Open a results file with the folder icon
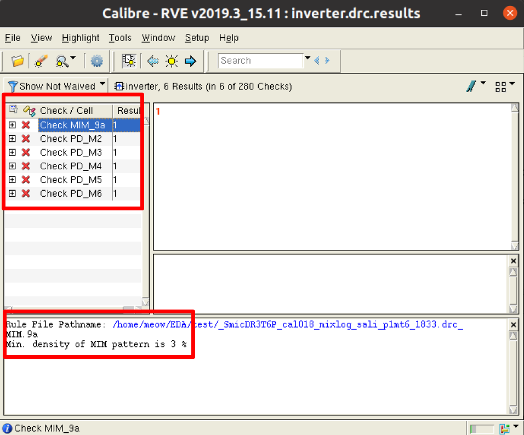Screen dimensions: 524x435 [16, 61]
